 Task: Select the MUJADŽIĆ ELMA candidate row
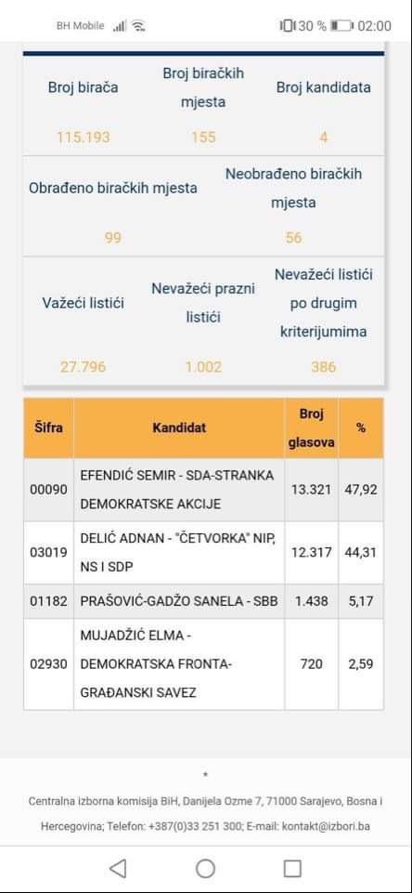(203, 664)
